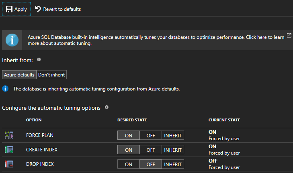Switch CREATE INDEX desired state to OFF
The image size is (293, 173).
tap(151, 150)
